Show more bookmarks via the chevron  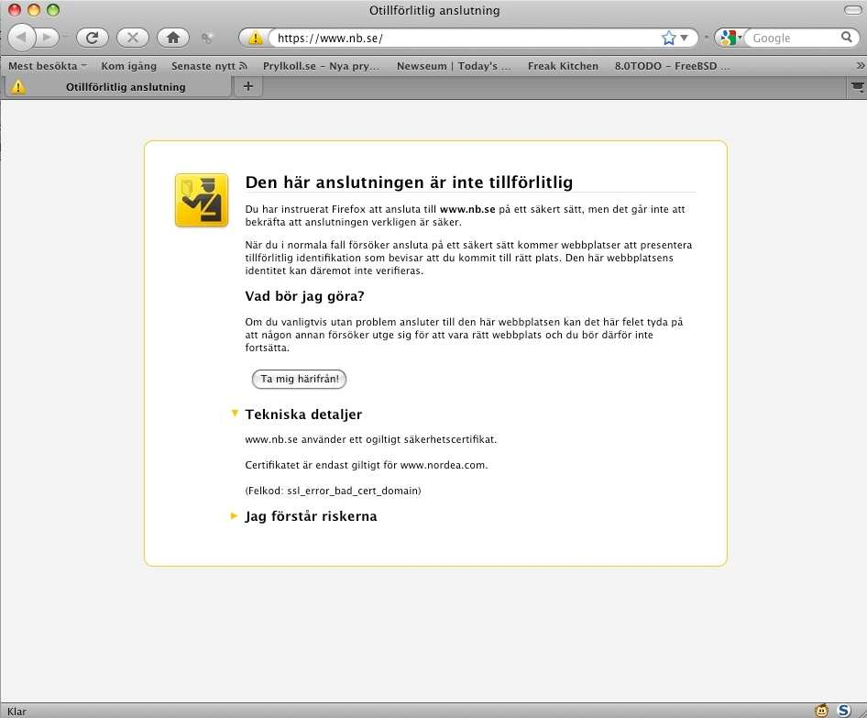[860, 66]
